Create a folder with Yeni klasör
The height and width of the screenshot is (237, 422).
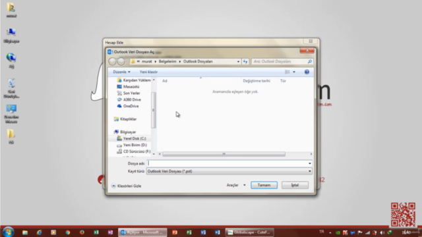click(x=148, y=72)
